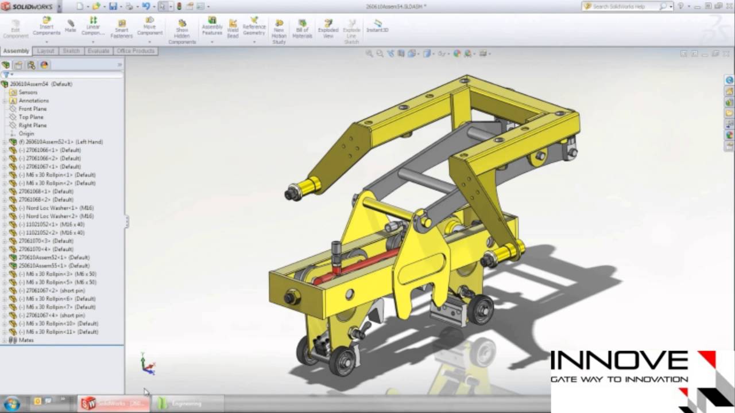
Task: Open the Reference Geometry dropdown arrow
Action: [x=254, y=41]
